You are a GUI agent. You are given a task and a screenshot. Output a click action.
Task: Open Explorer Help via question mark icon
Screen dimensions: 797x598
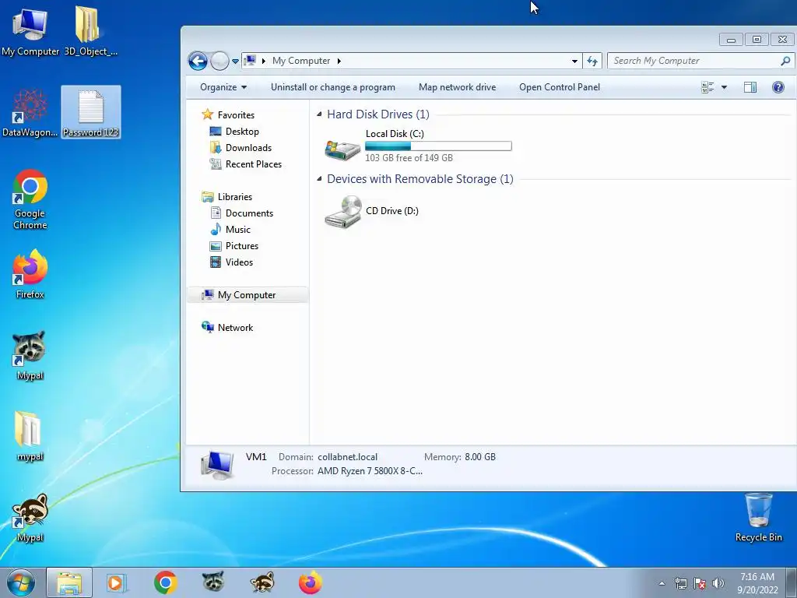(x=778, y=87)
